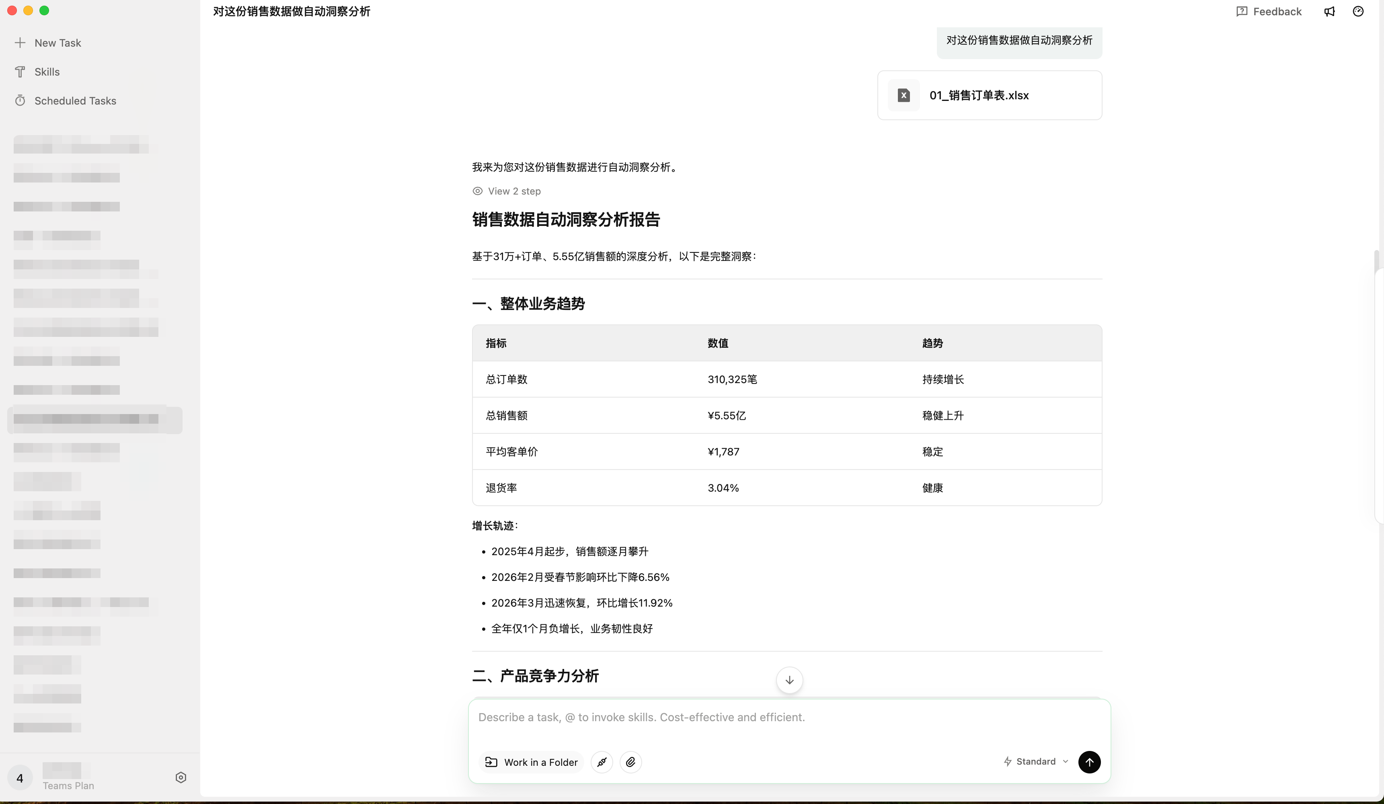Viewport: 1384px width, 804px height.
Task: Click the user avatar labeled 4
Action: tap(20, 777)
